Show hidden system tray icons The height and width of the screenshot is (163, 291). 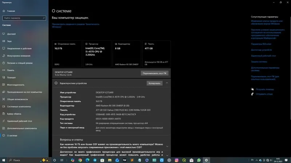(256, 160)
